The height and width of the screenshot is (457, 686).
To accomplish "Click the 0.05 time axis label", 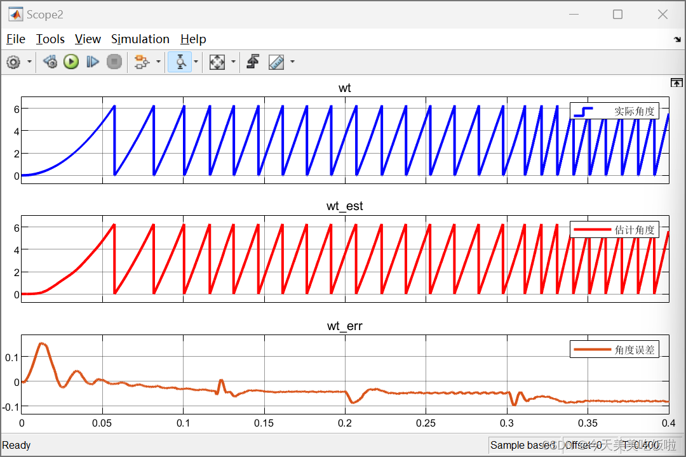I will pos(102,423).
